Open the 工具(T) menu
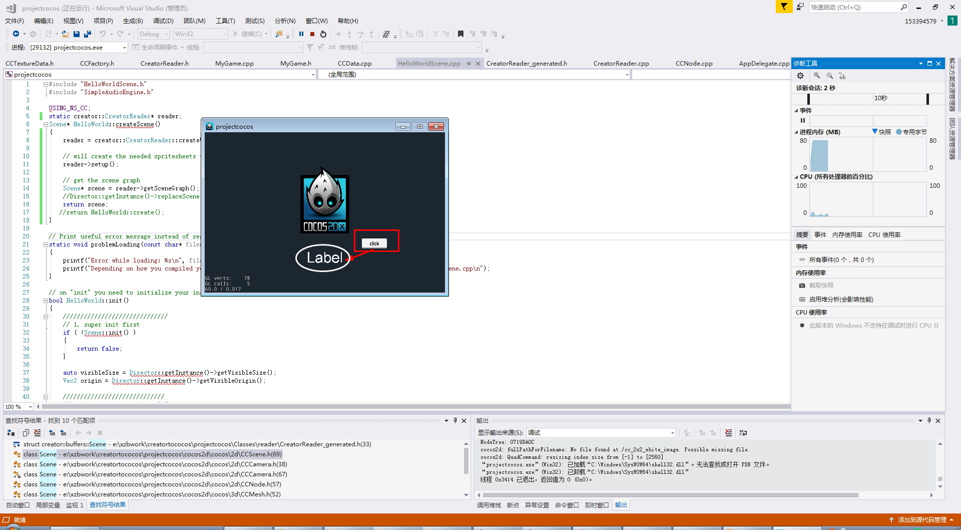The width and height of the screenshot is (961, 530). point(225,21)
